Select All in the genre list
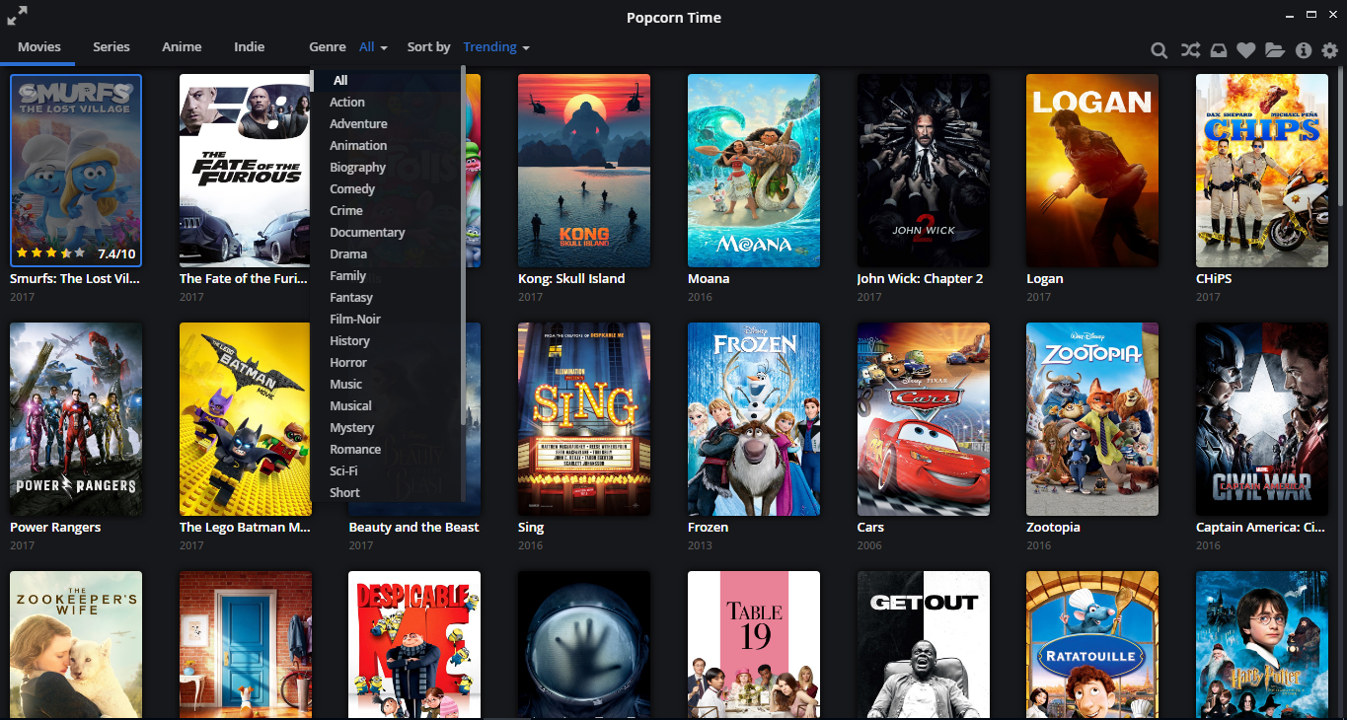Screen dimensions: 1347x720 pos(387,81)
